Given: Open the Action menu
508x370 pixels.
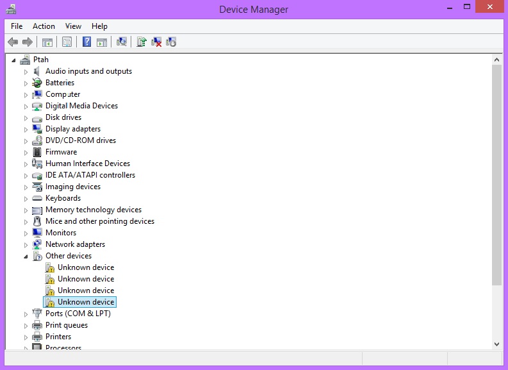Looking at the screenshot, I should 44,26.
